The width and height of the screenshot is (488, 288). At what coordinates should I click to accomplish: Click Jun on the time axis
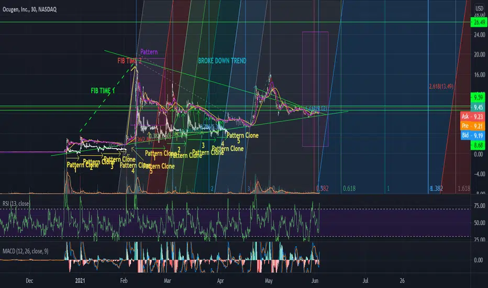coord(315,281)
